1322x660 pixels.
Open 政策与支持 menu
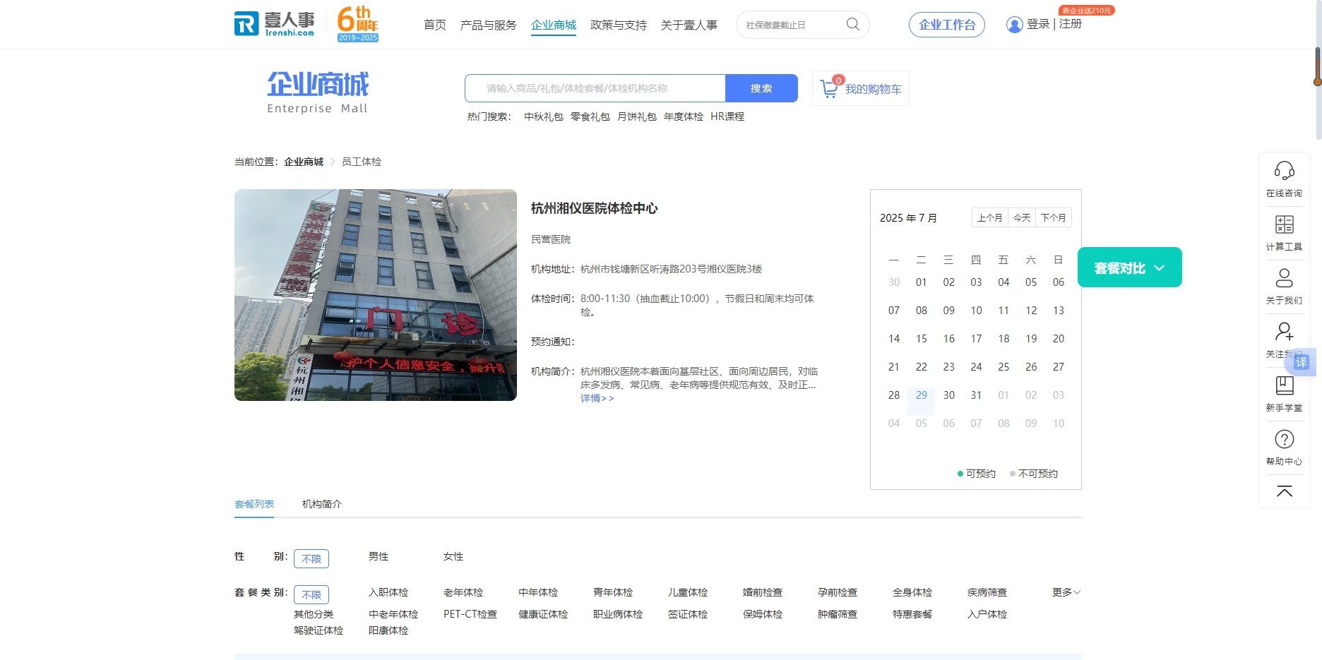click(x=619, y=25)
